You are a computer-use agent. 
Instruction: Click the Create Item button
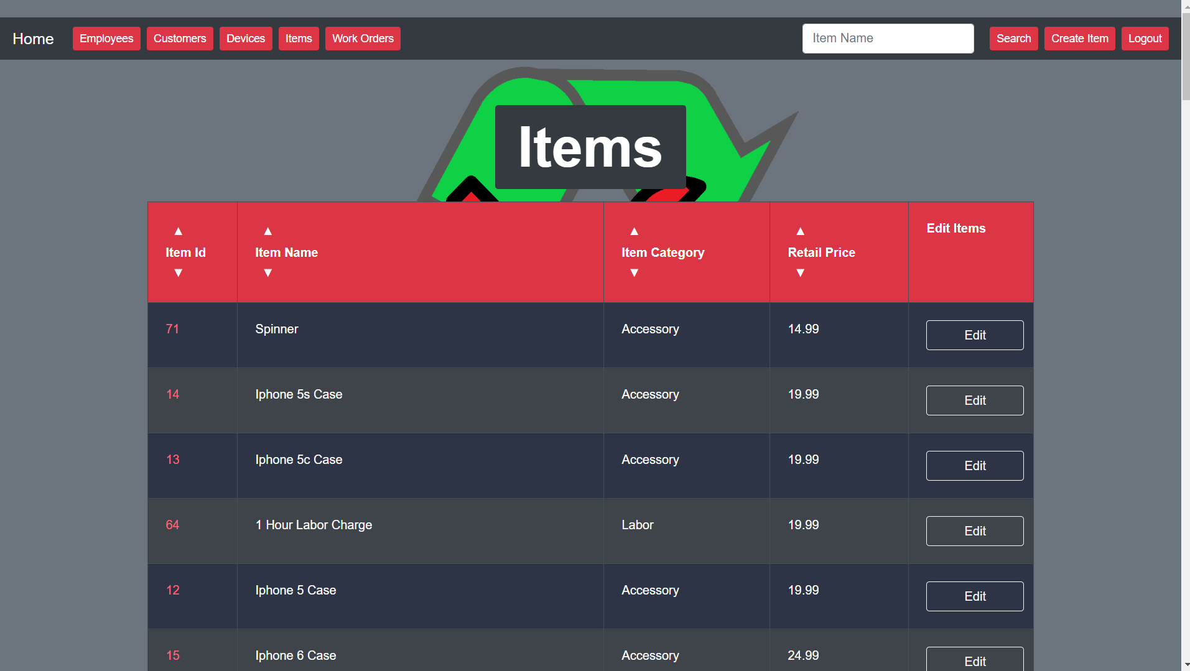coord(1079,39)
